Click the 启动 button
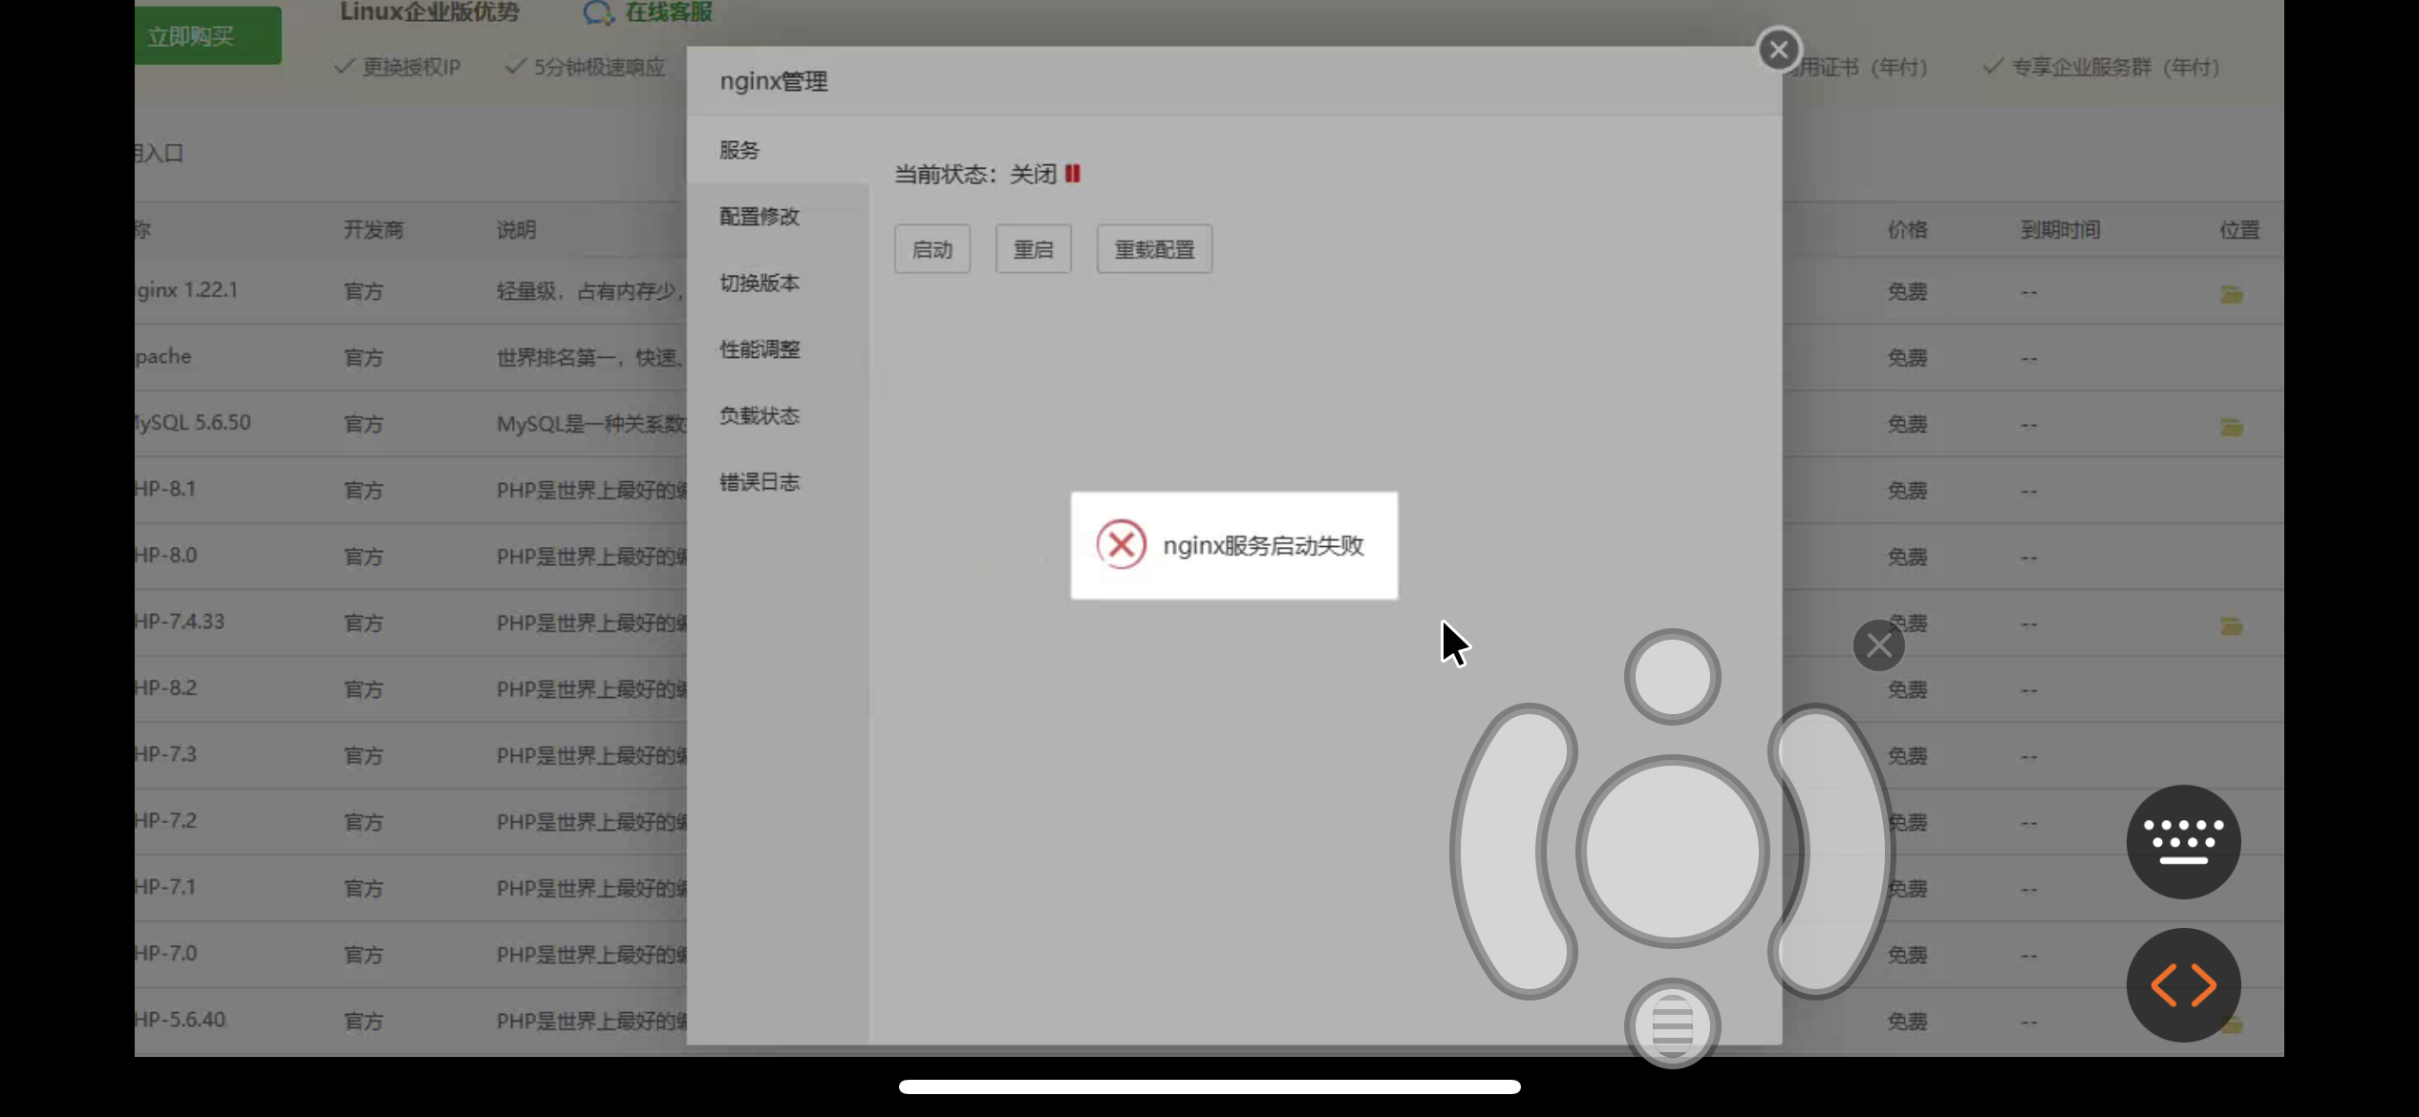Screen dimensions: 2419x1117 click(932, 249)
